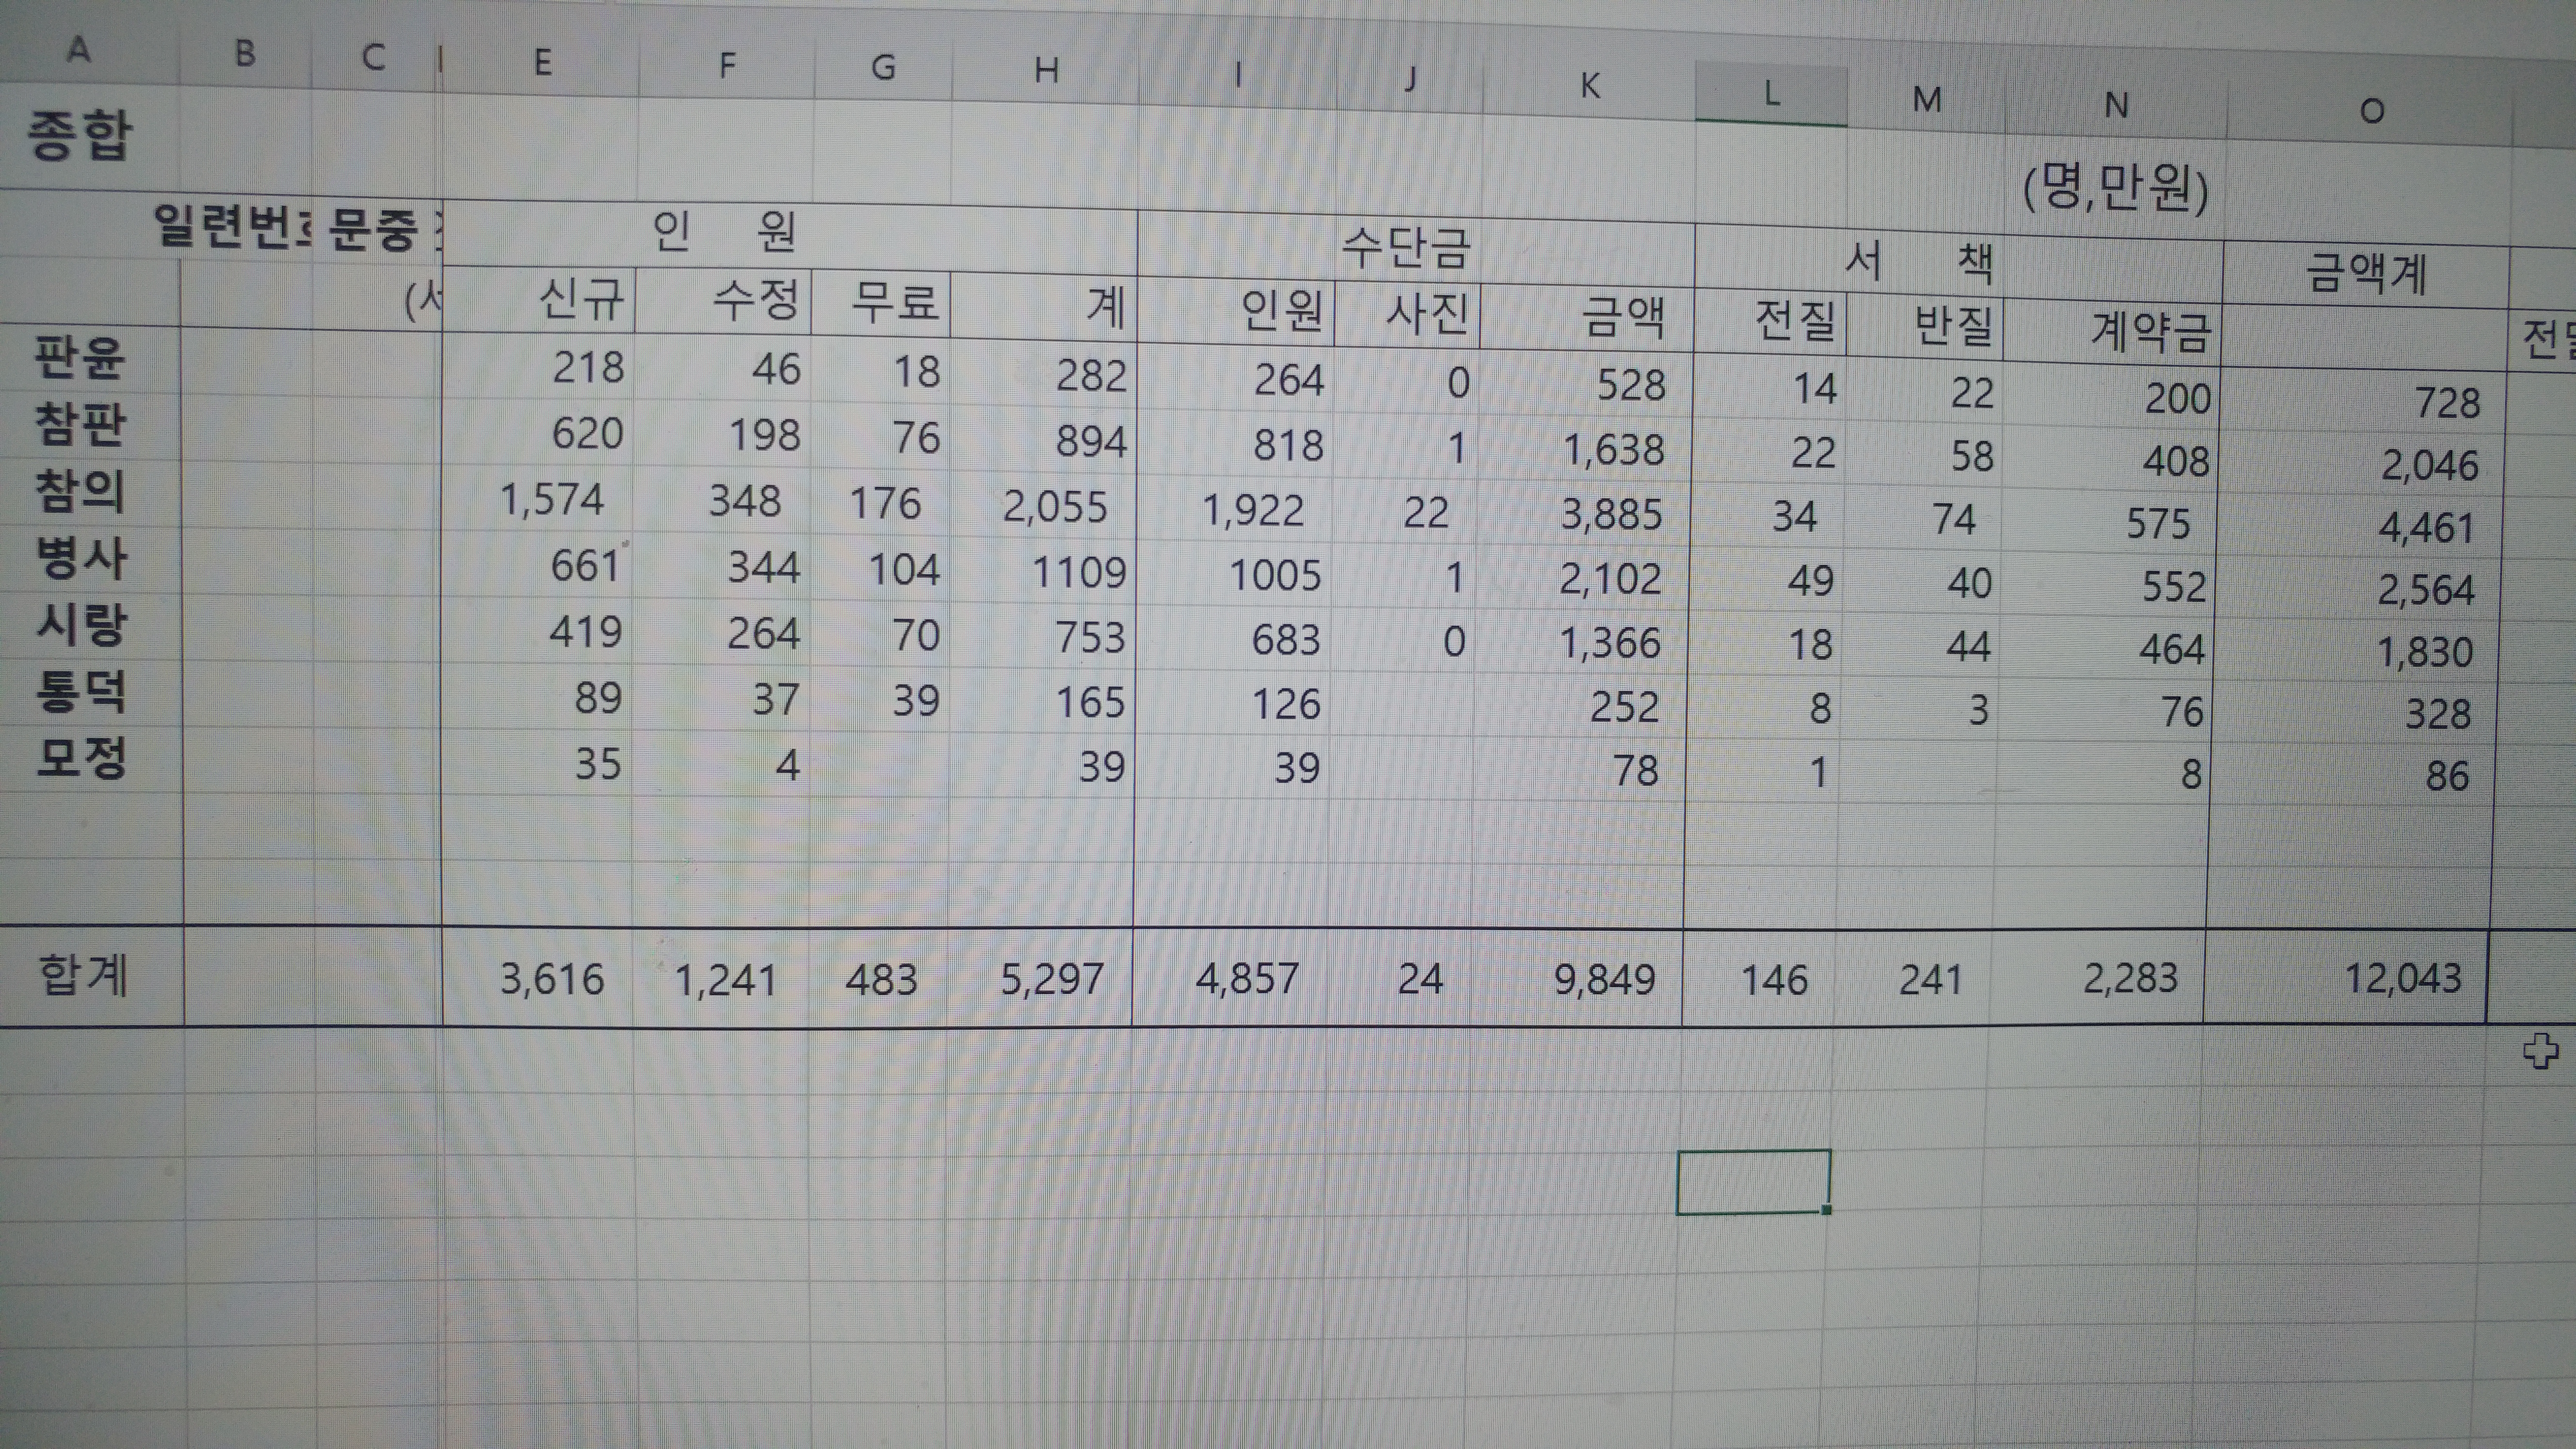
Task: Click the 수정 column heading
Action: tap(756, 299)
